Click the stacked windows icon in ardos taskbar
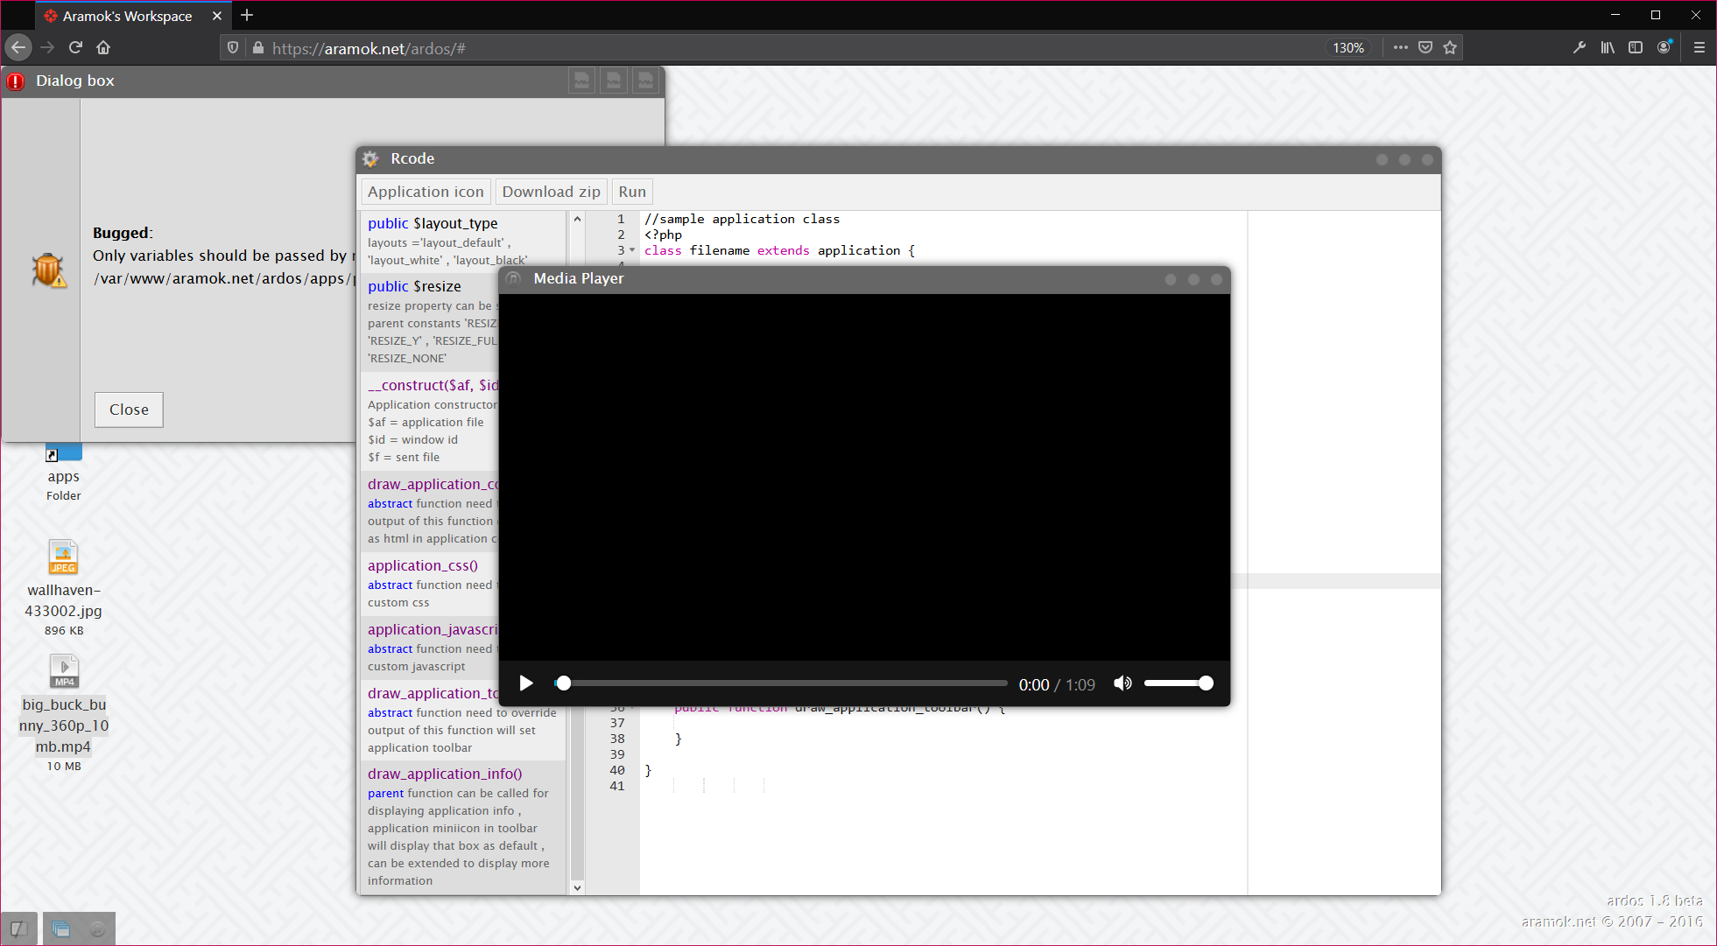Image resolution: width=1717 pixels, height=946 pixels. click(60, 928)
